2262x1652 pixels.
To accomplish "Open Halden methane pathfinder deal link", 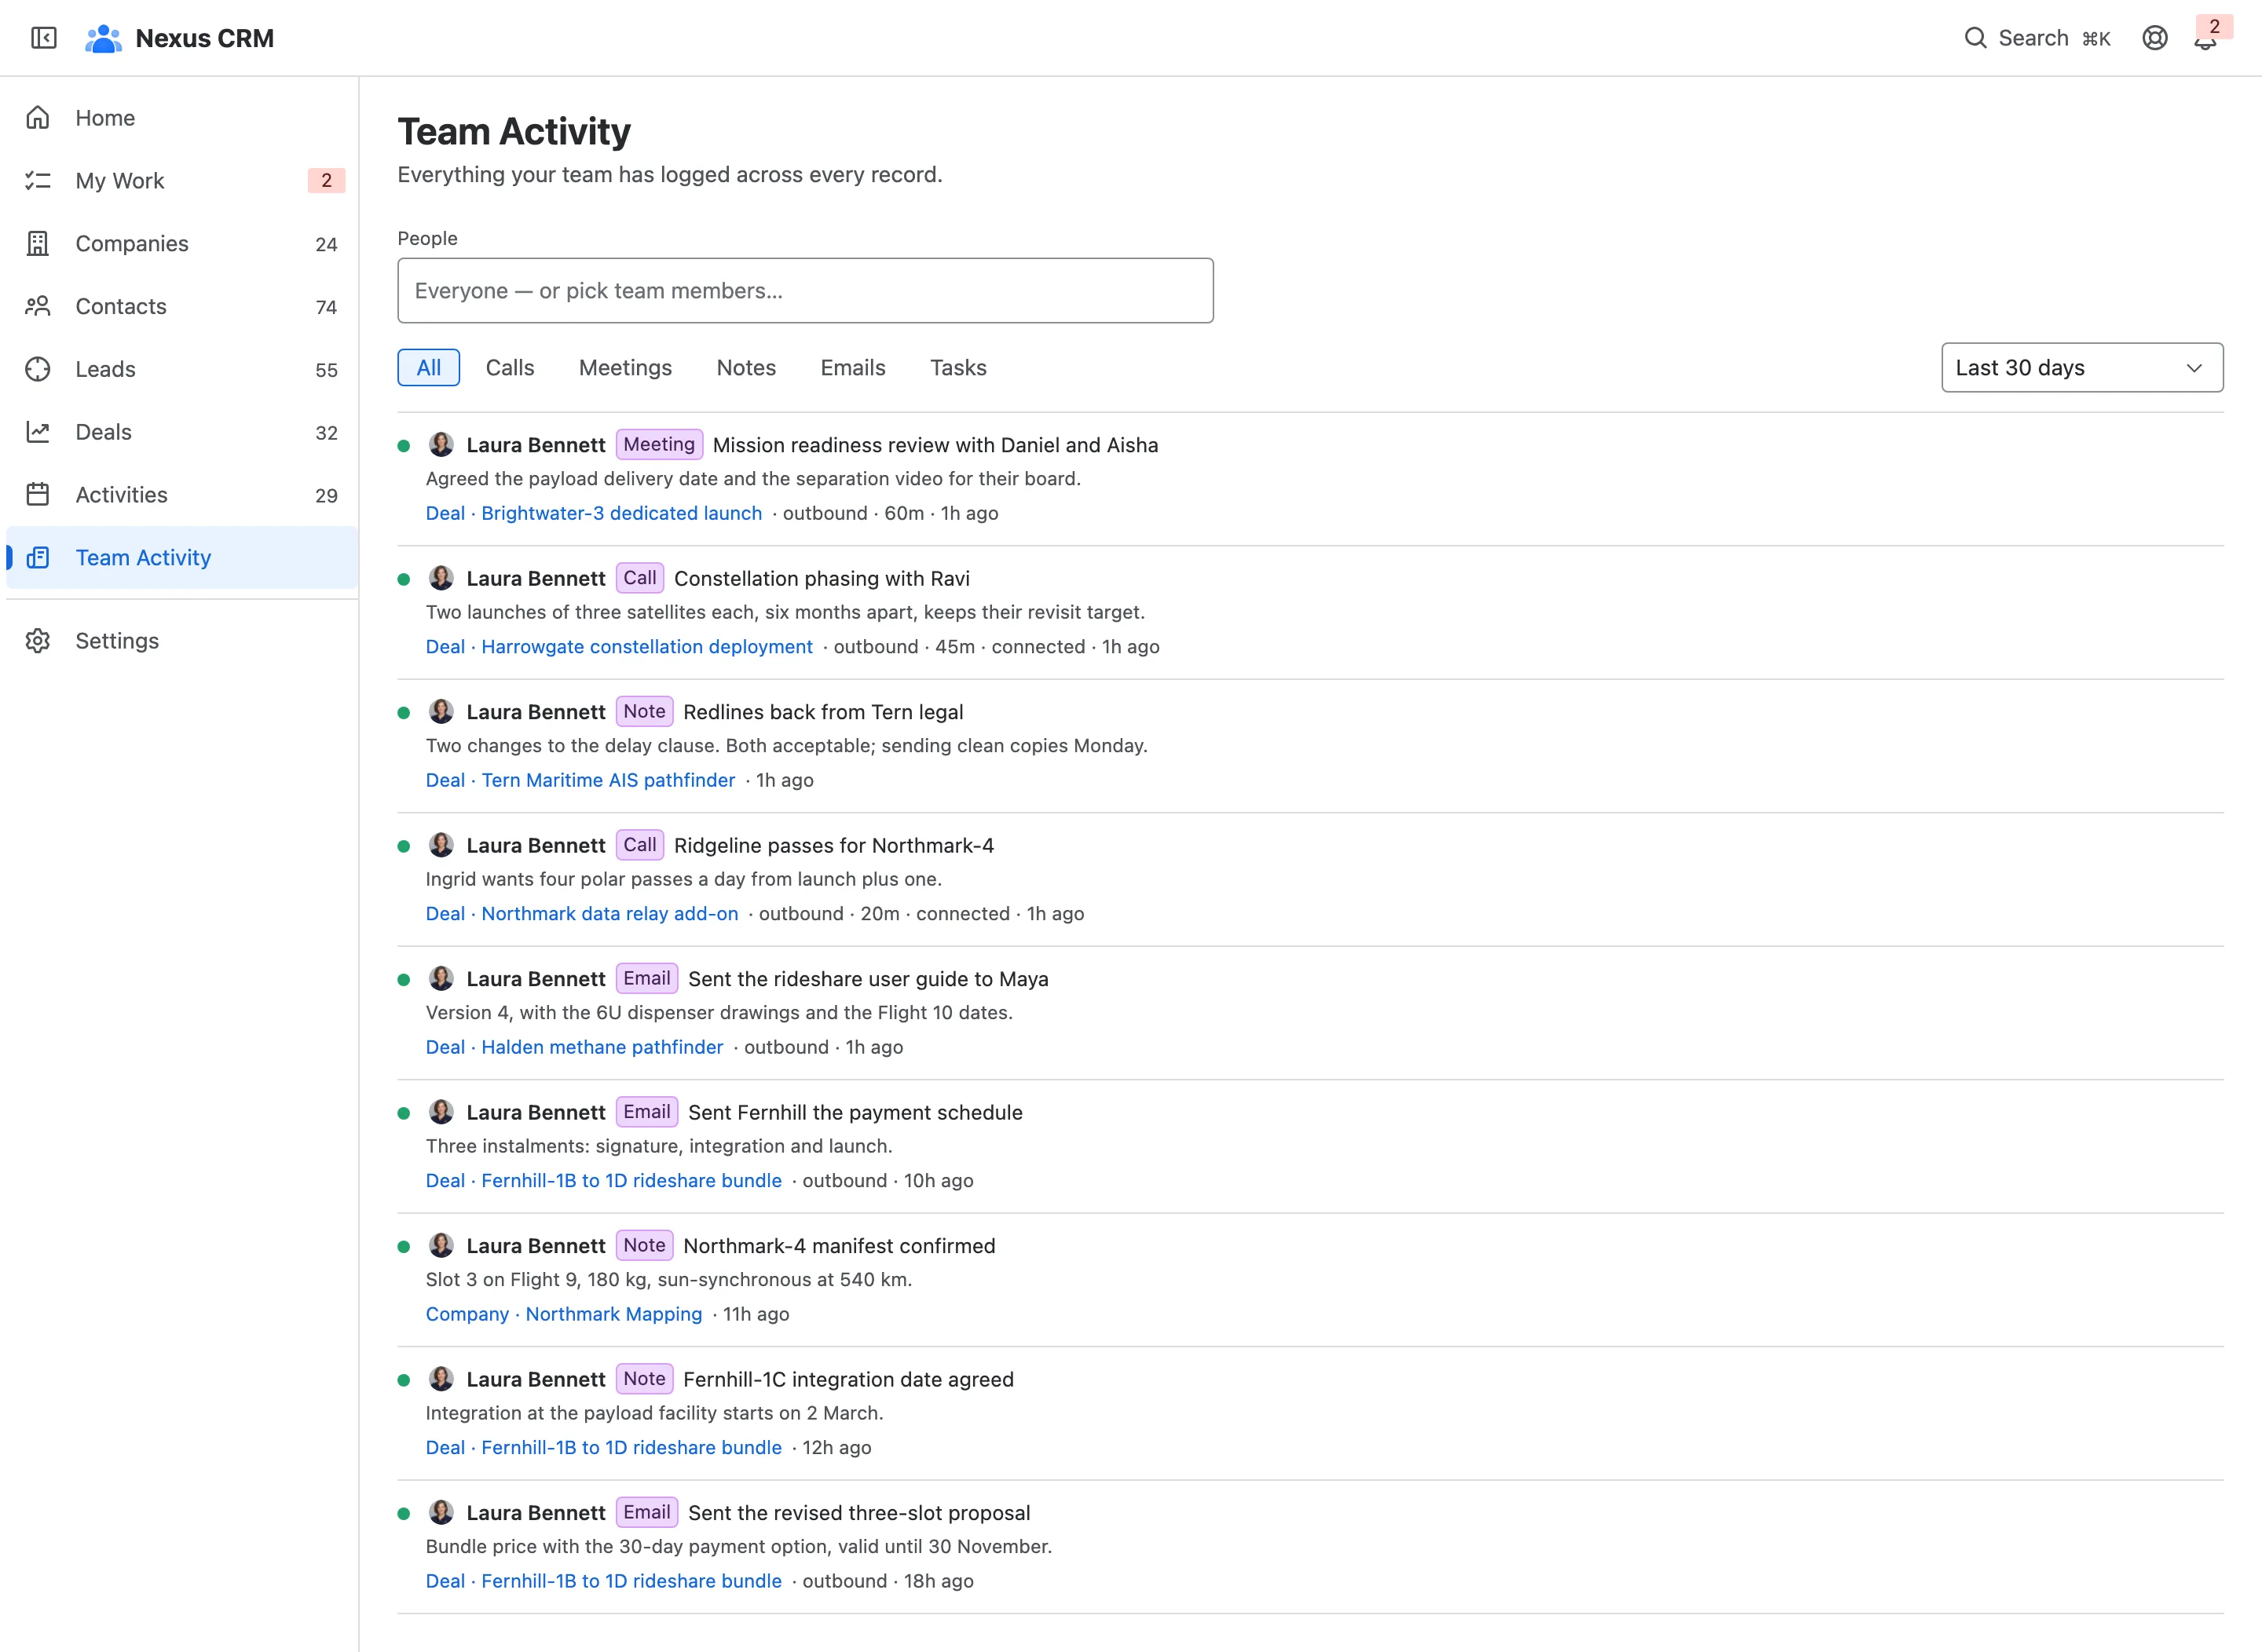I will (574, 1047).
